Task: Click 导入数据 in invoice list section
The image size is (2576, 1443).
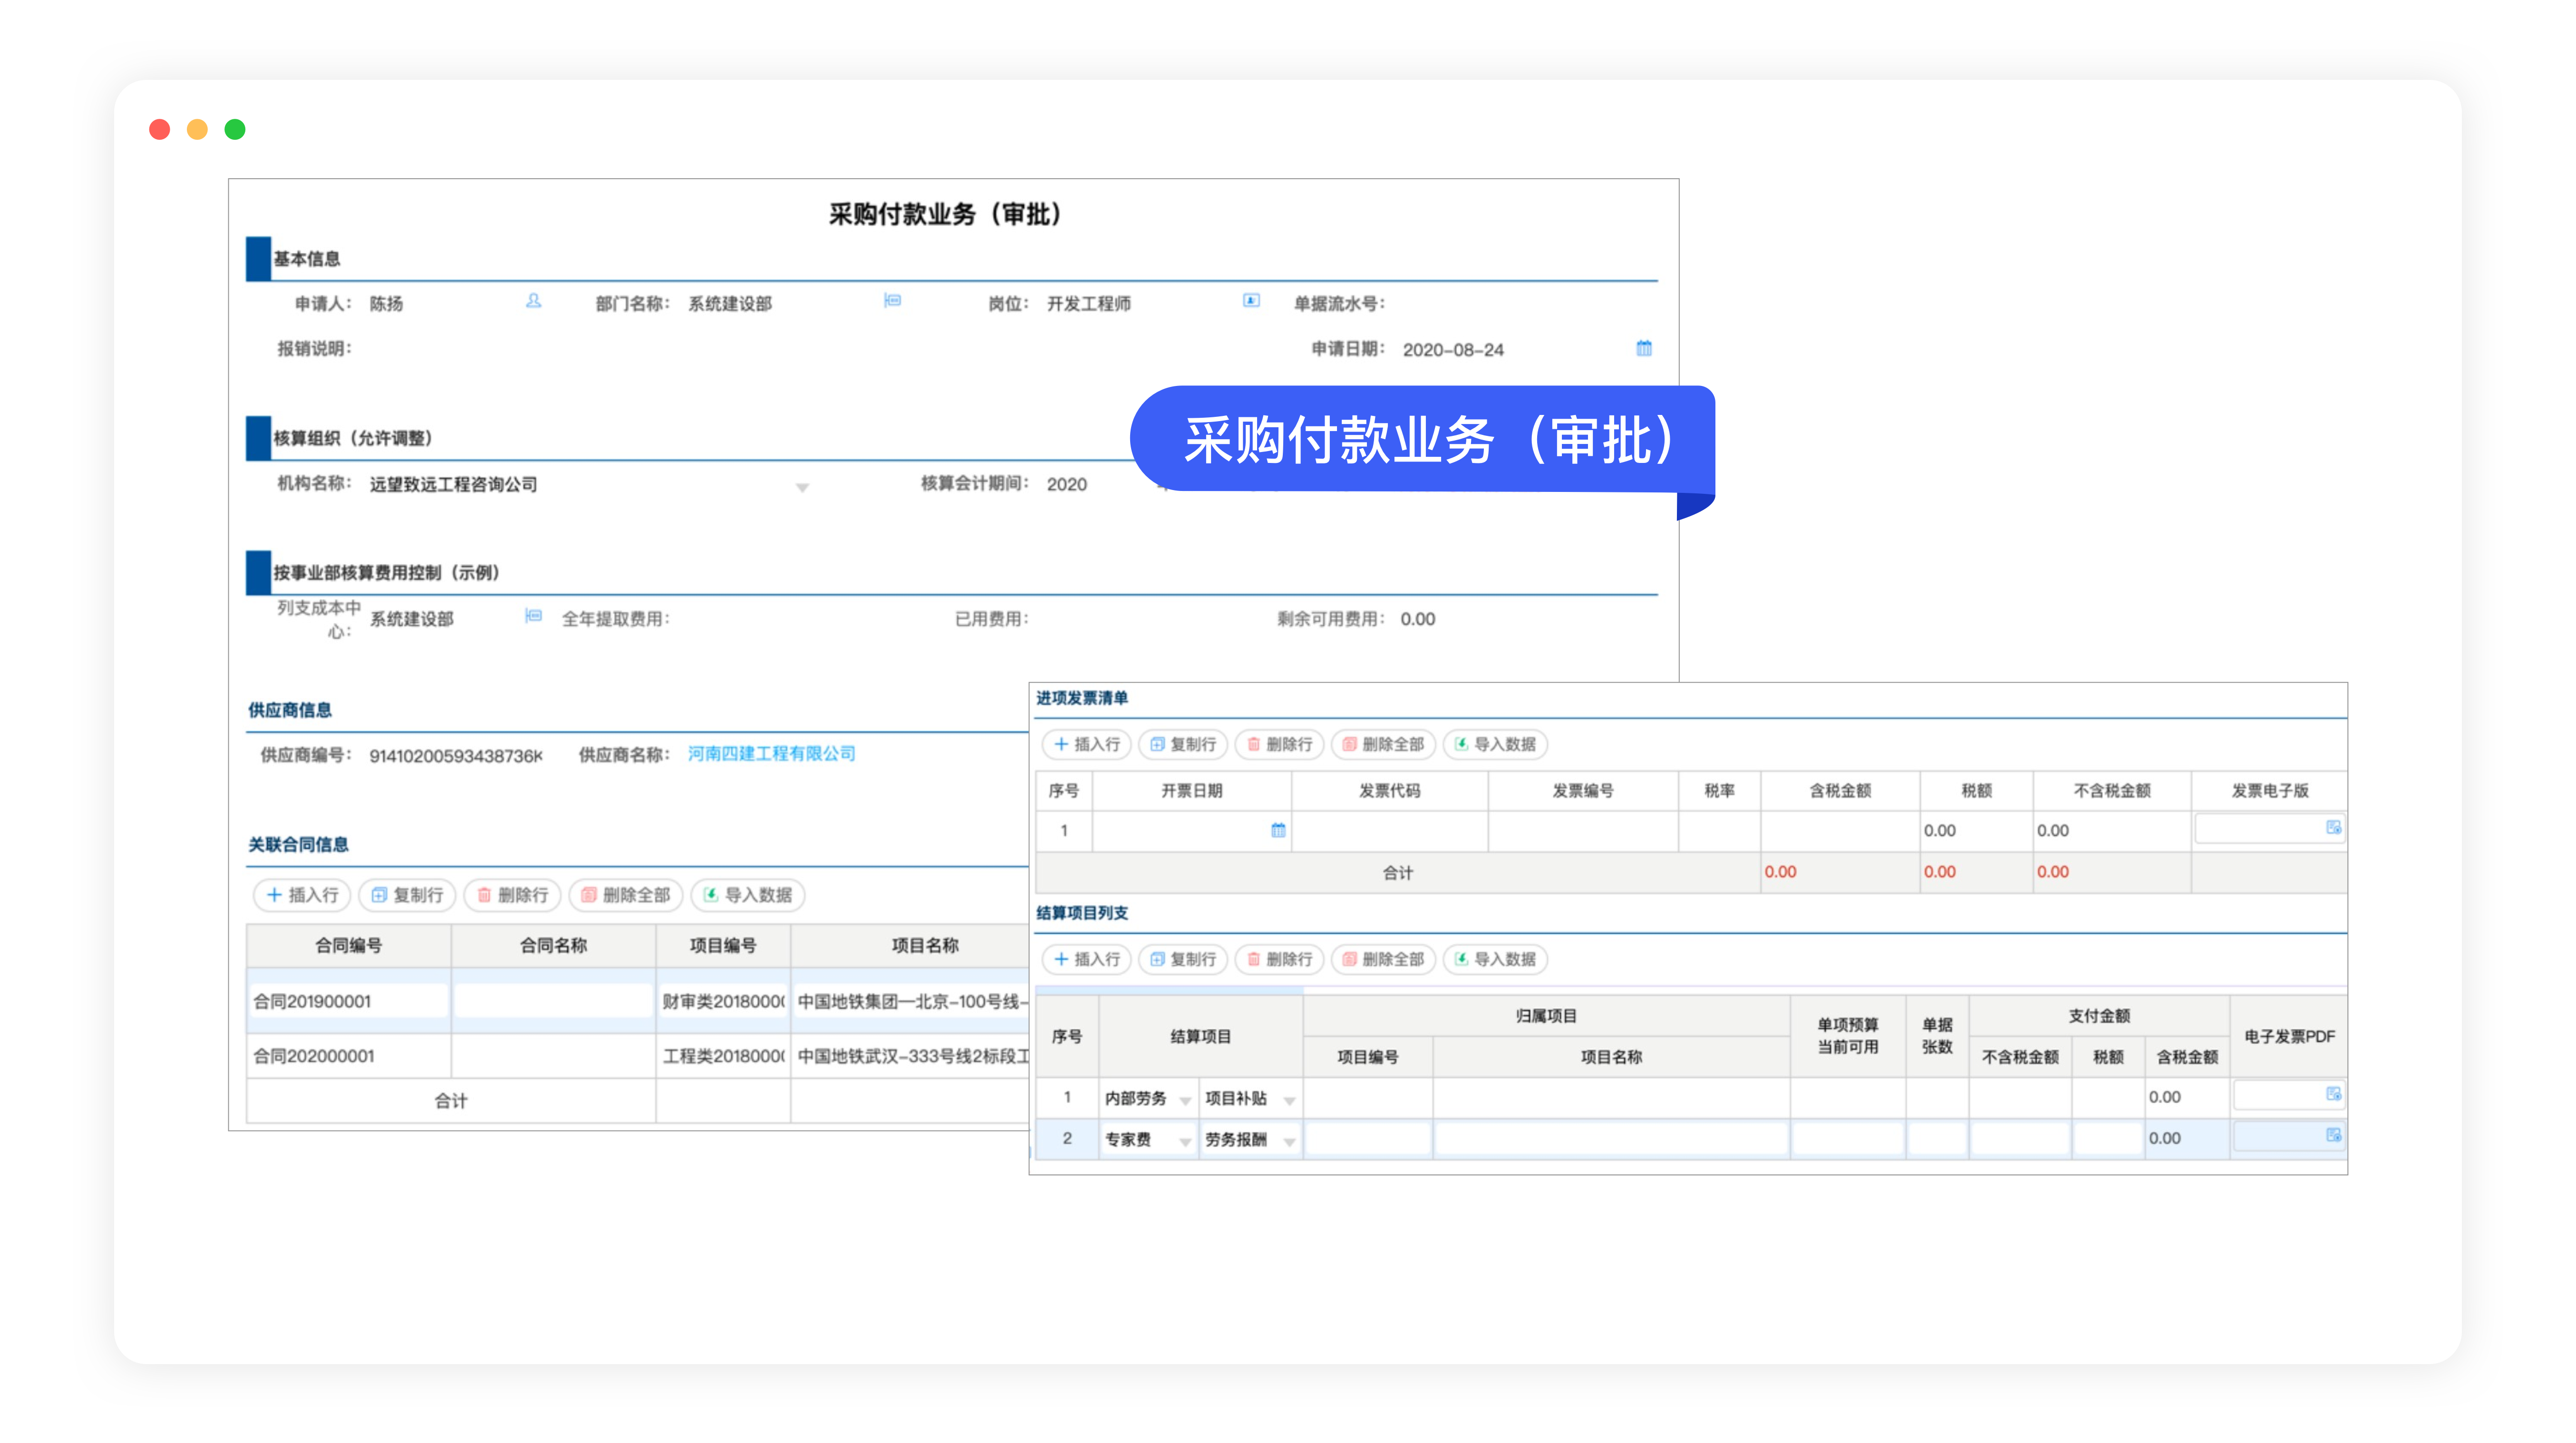Action: click(1495, 744)
